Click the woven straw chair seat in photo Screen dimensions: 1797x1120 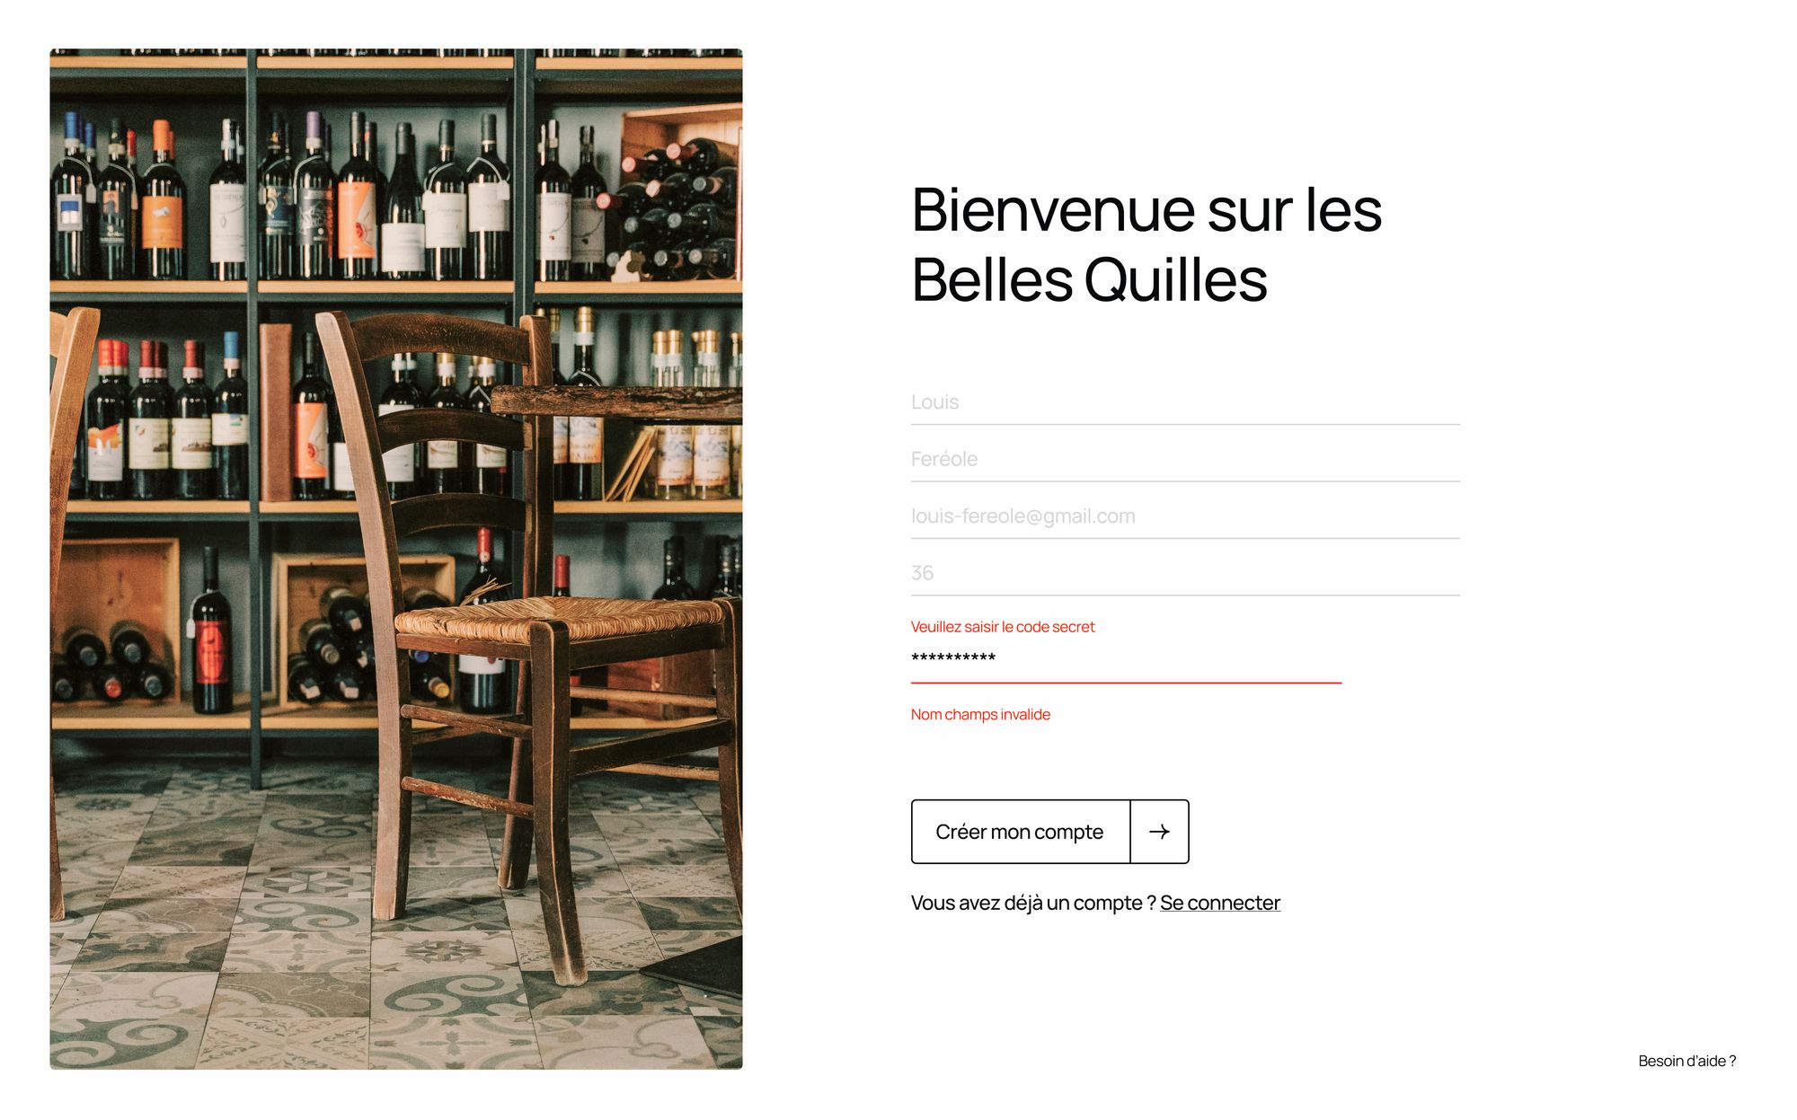coord(557,618)
